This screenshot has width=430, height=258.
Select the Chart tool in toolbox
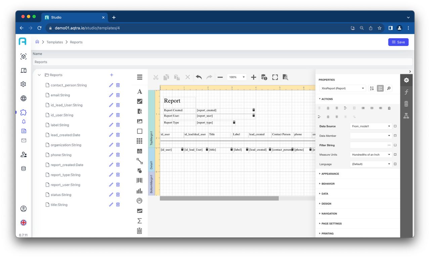coord(140,191)
